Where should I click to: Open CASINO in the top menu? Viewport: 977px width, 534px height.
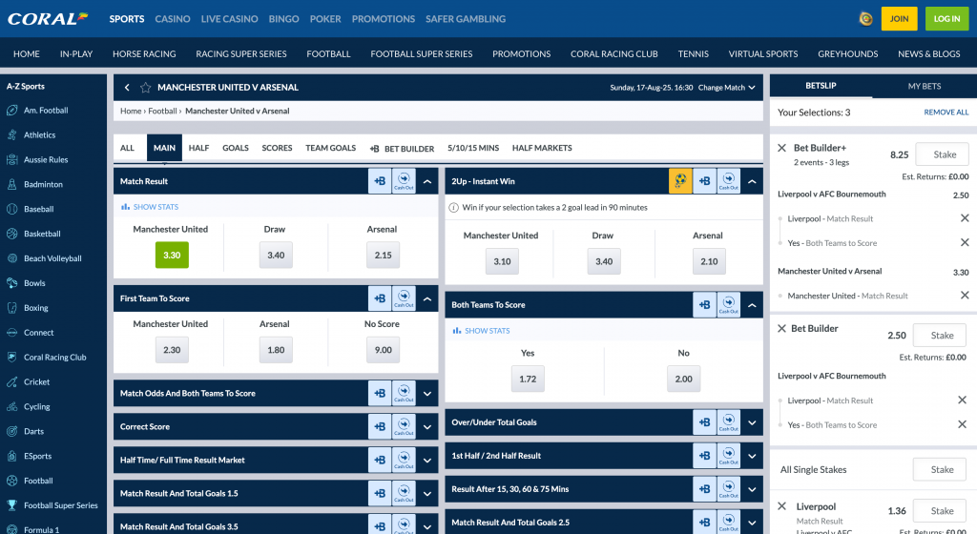tap(173, 19)
